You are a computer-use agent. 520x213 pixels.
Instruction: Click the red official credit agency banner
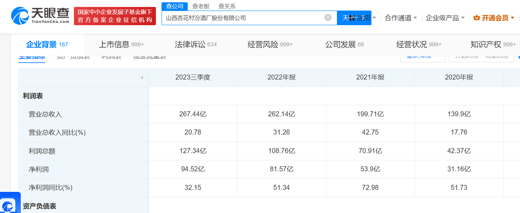115,16
